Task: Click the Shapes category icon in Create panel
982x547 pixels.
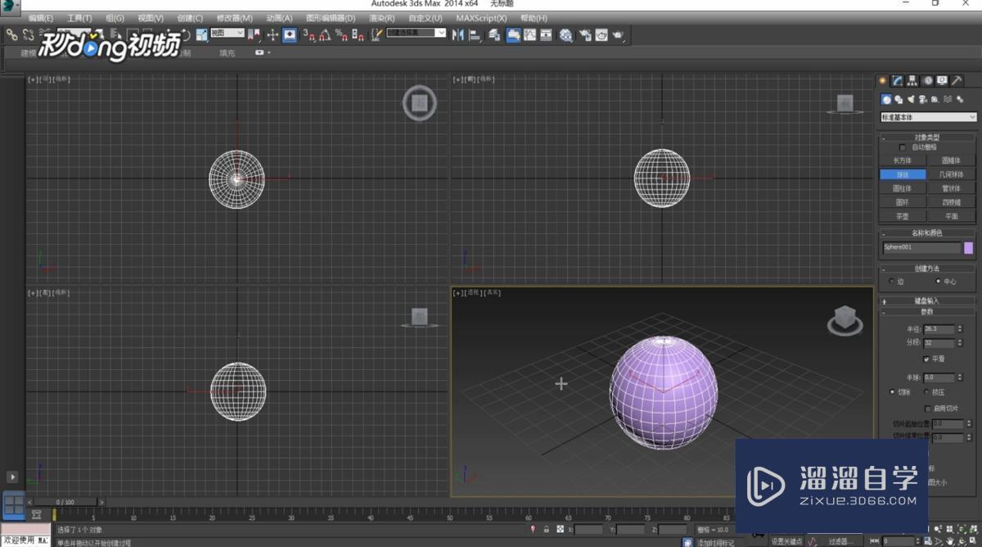Action: [x=899, y=99]
